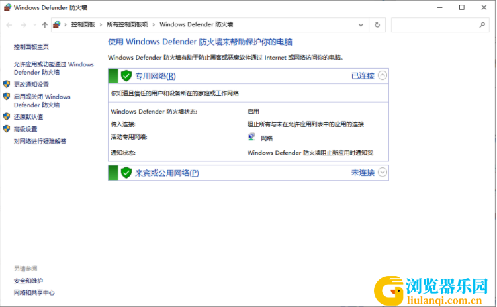Open 允许应用或功能通过 Windows Defender 防火墙
497x307 pixels.
coord(54,68)
